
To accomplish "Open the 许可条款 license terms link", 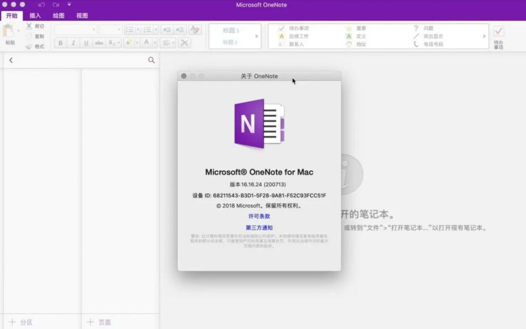I will click(259, 216).
